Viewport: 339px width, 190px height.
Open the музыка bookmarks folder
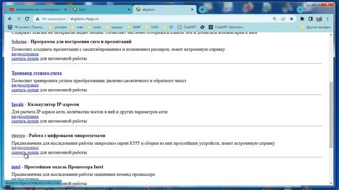(x=114, y=27)
